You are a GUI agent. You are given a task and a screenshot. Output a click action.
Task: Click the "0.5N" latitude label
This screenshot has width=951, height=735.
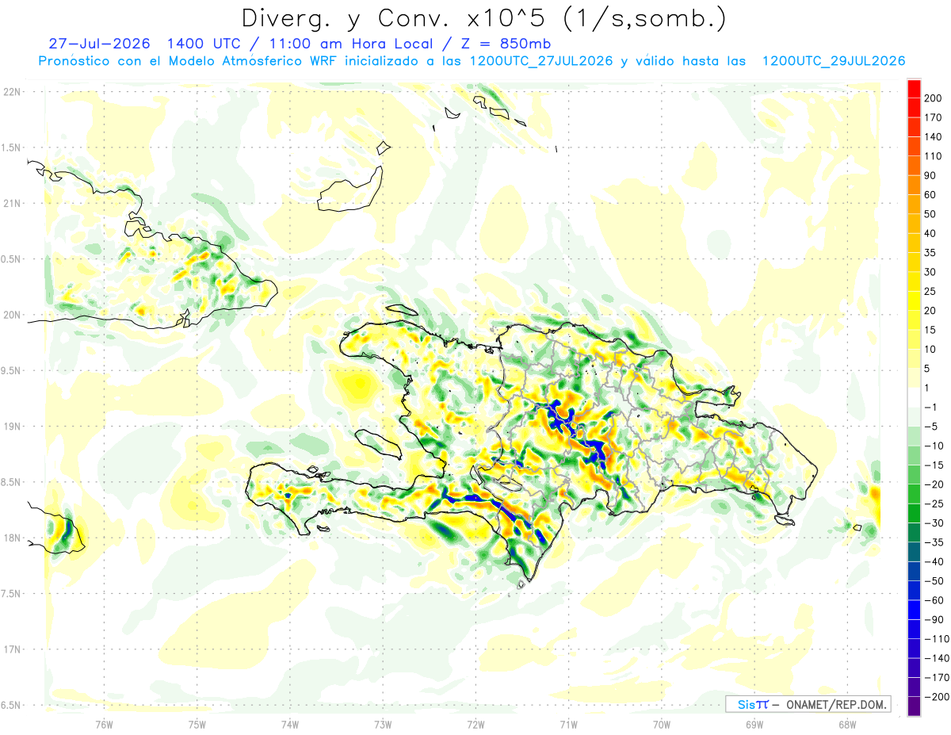point(12,259)
